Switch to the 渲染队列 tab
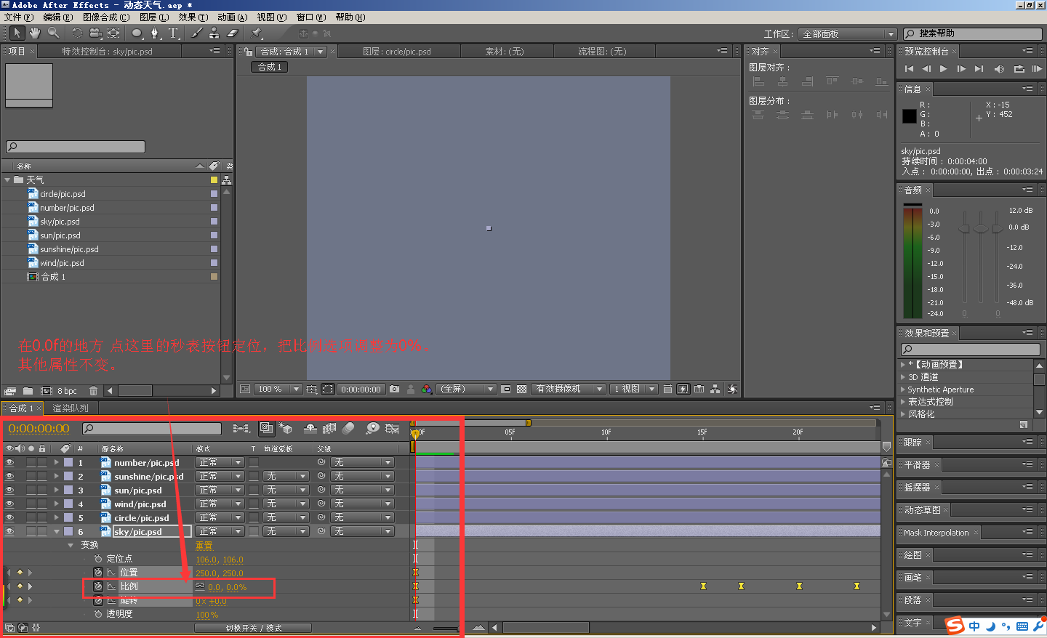This screenshot has width=1047, height=638. pos(71,408)
